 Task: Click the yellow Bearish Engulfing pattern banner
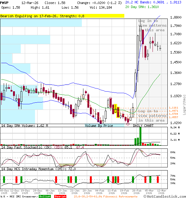point(62,16)
